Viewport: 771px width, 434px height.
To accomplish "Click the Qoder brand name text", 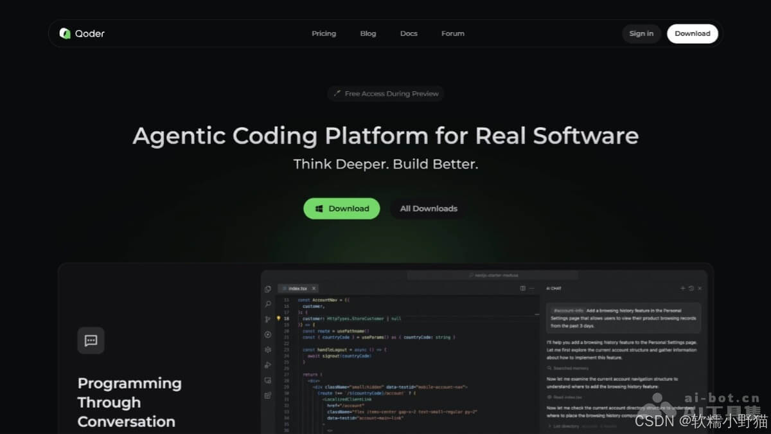I will click(x=90, y=33).
